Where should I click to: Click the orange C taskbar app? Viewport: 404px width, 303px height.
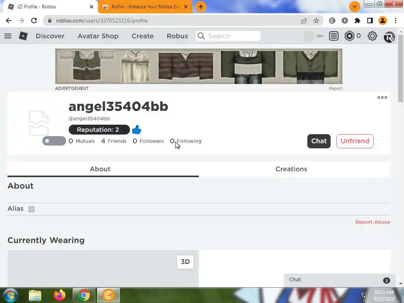coord(108,295)
